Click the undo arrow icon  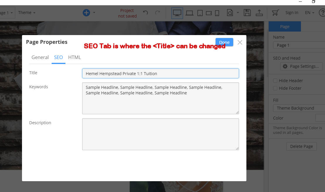click(145, 13)
